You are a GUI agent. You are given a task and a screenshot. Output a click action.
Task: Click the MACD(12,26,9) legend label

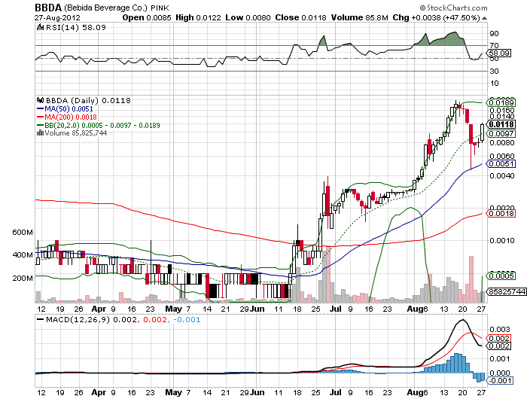pos(78,319)
